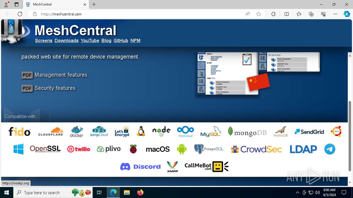Visit the Blog link
The height and width of the screenshot is (198, 353).
tap(106, 40)
